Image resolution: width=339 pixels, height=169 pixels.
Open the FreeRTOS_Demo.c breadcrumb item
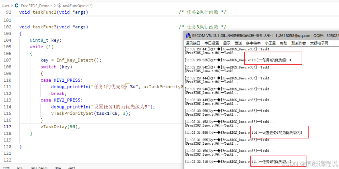(36, 6)
